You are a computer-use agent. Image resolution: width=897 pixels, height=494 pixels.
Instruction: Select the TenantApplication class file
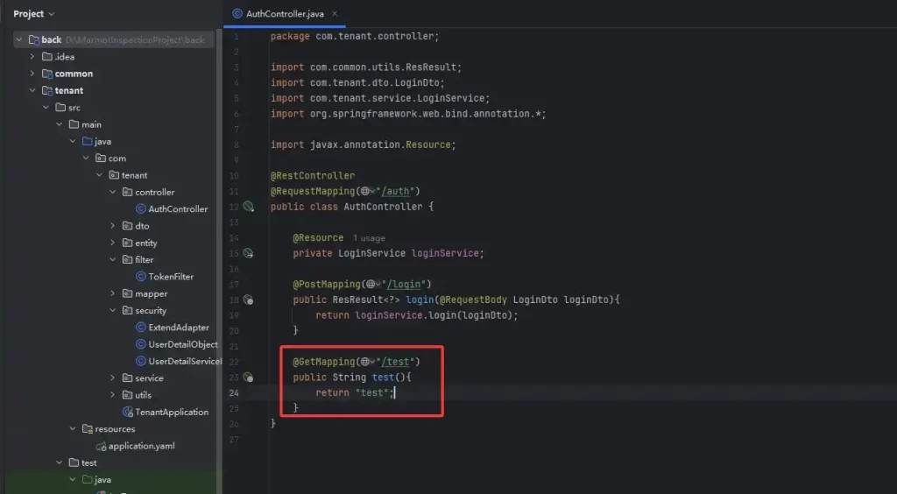pos(171,412)
